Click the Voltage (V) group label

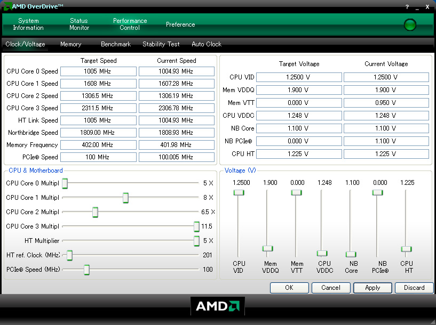coord(240,170)
